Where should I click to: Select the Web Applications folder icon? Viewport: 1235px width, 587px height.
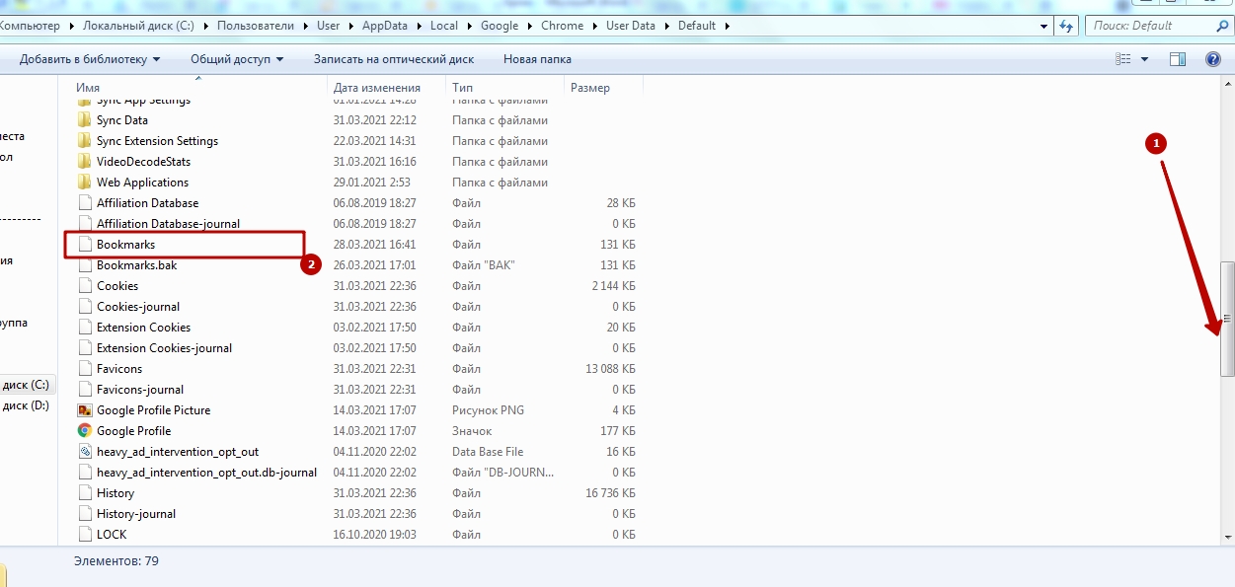pyautogui.click(x=85, y=183)
